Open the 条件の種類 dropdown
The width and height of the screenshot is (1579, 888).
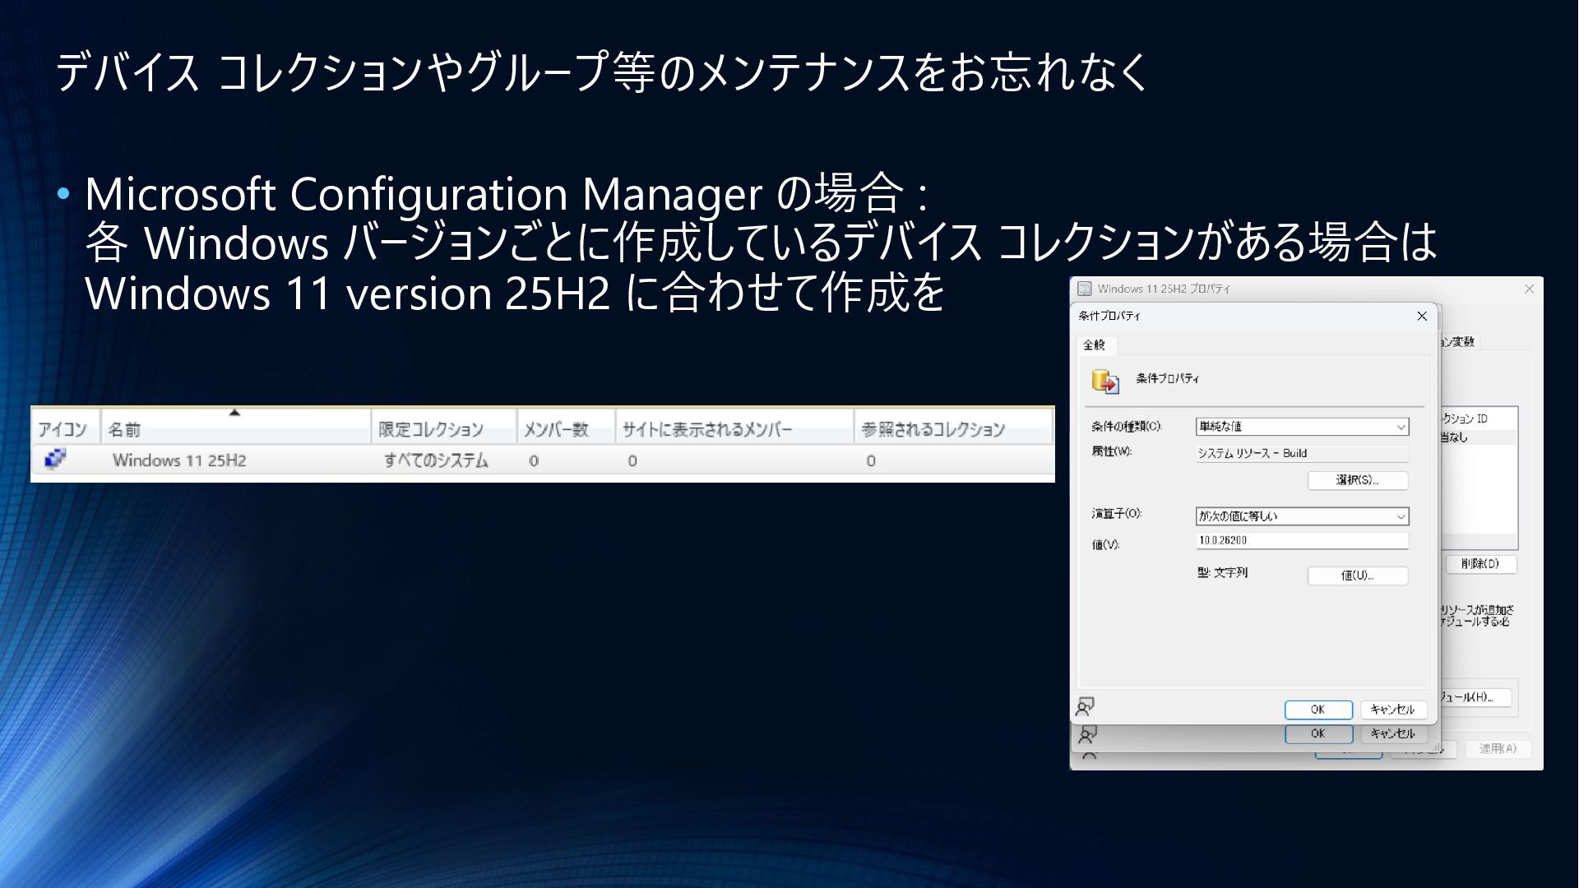[x=1302, y=427]
